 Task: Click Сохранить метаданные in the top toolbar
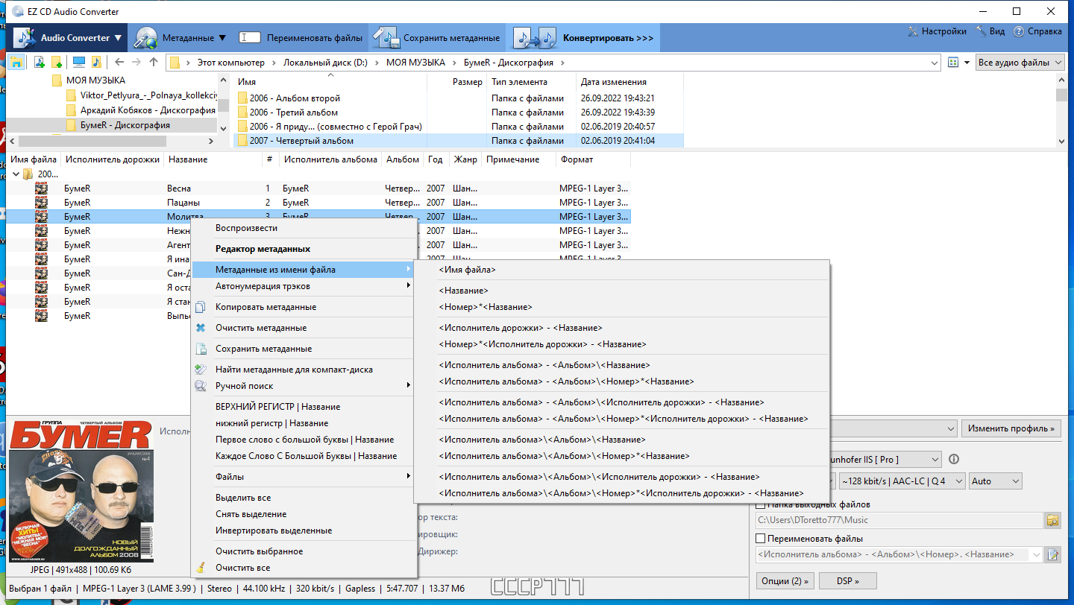tap(437, 37)
